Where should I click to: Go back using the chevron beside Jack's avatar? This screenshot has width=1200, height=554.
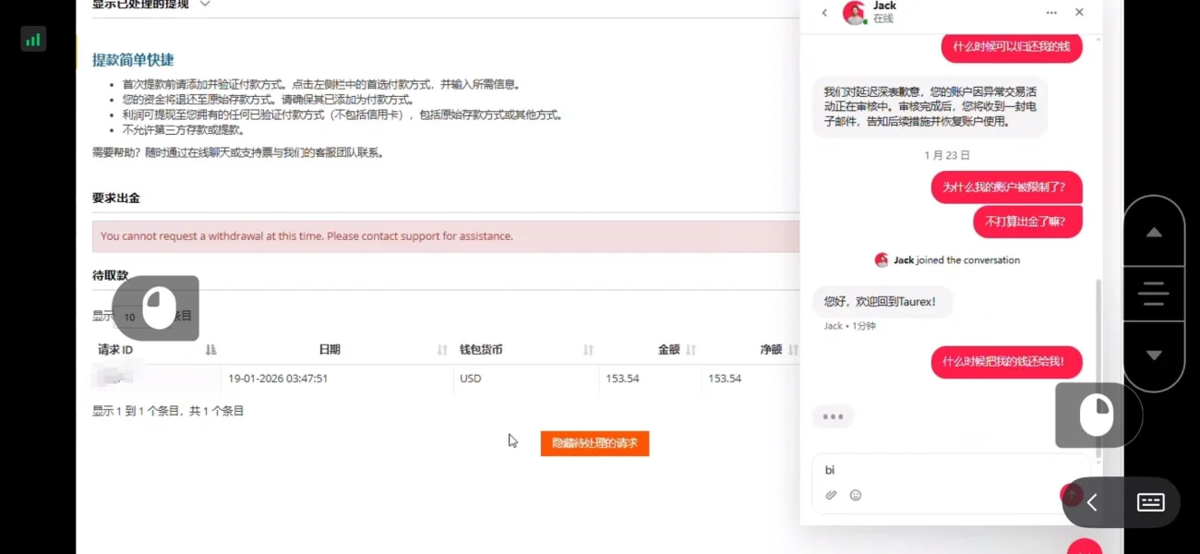pyautogui.click(x=826, y=12)
